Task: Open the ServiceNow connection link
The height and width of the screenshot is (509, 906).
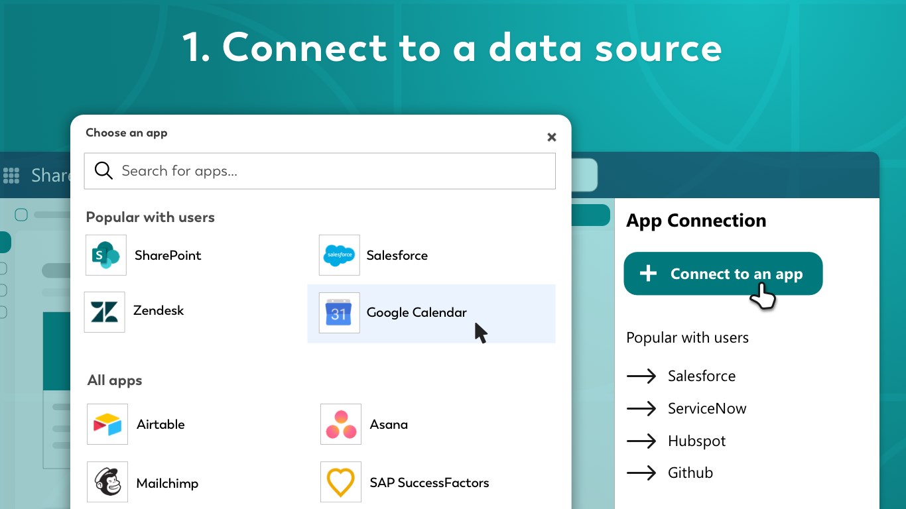Action: (x=706, y=408)
